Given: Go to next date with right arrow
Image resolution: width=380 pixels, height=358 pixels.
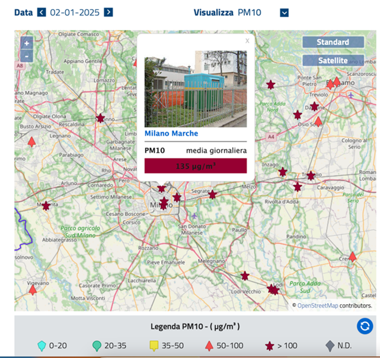Looking at the screenshot, I should pos(108,12).
